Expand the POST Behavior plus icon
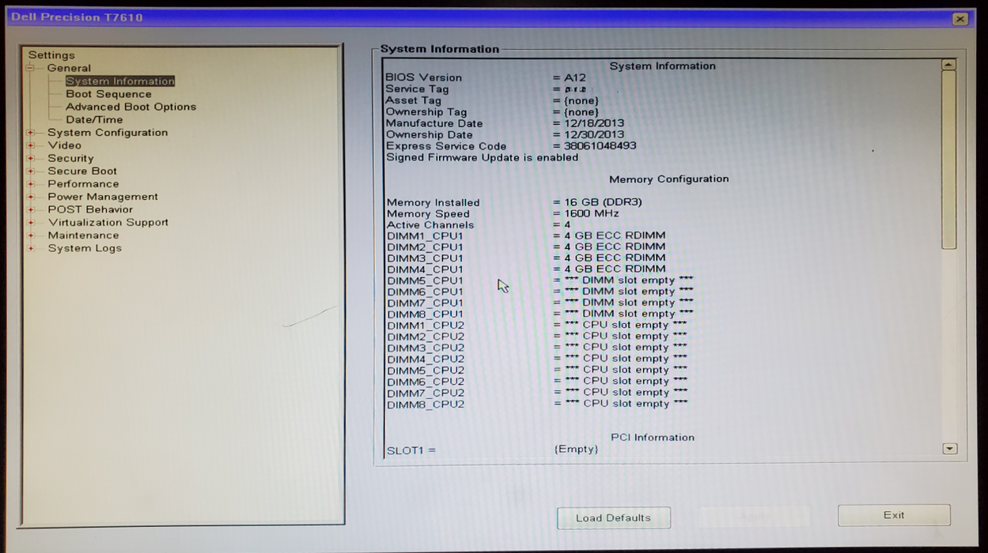The width and height of the screenshot is (988, 553). [x=31, y=209]
